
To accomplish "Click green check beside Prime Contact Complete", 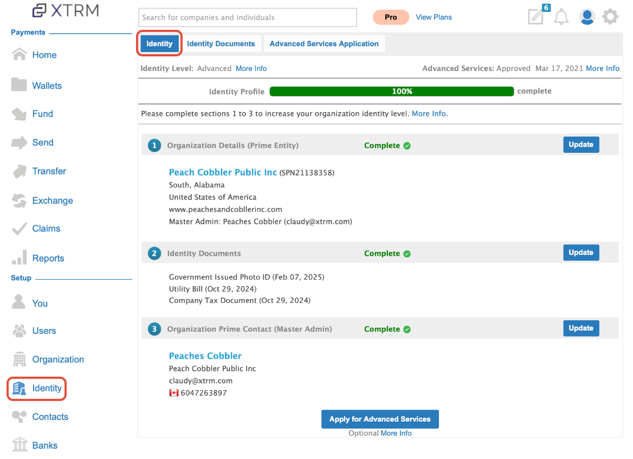I will [407, 329].
